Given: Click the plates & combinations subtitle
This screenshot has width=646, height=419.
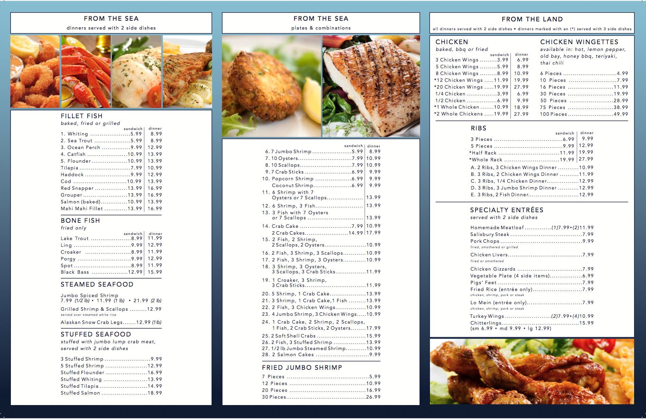Looking at the screenshot, I should click(321, 28).
